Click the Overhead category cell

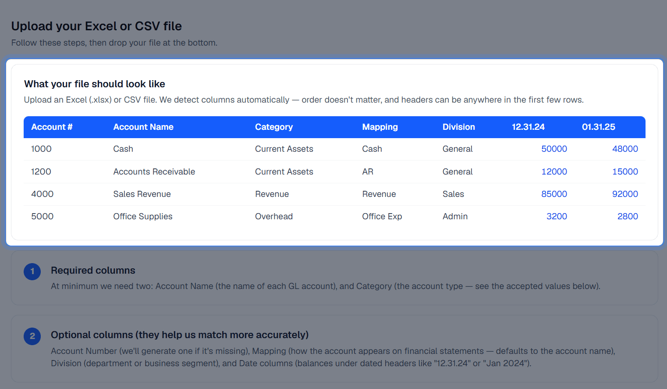coord(274,217)
